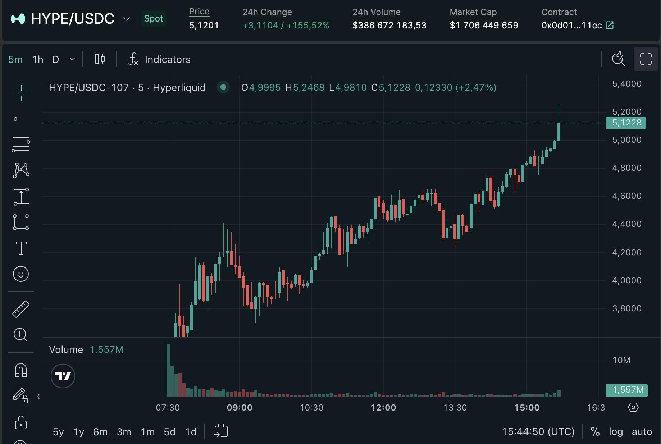
Task: Open timezone menu at 15:44:50 (UTC)
Action: [538, 431]
